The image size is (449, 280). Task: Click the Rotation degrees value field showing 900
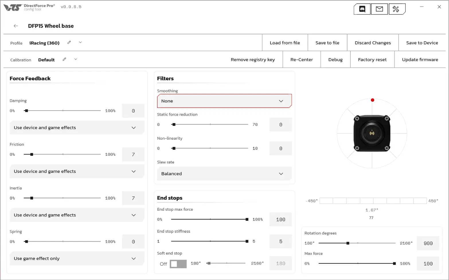428,243
